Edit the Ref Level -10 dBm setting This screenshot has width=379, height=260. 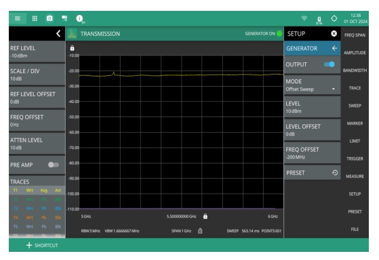37,52
